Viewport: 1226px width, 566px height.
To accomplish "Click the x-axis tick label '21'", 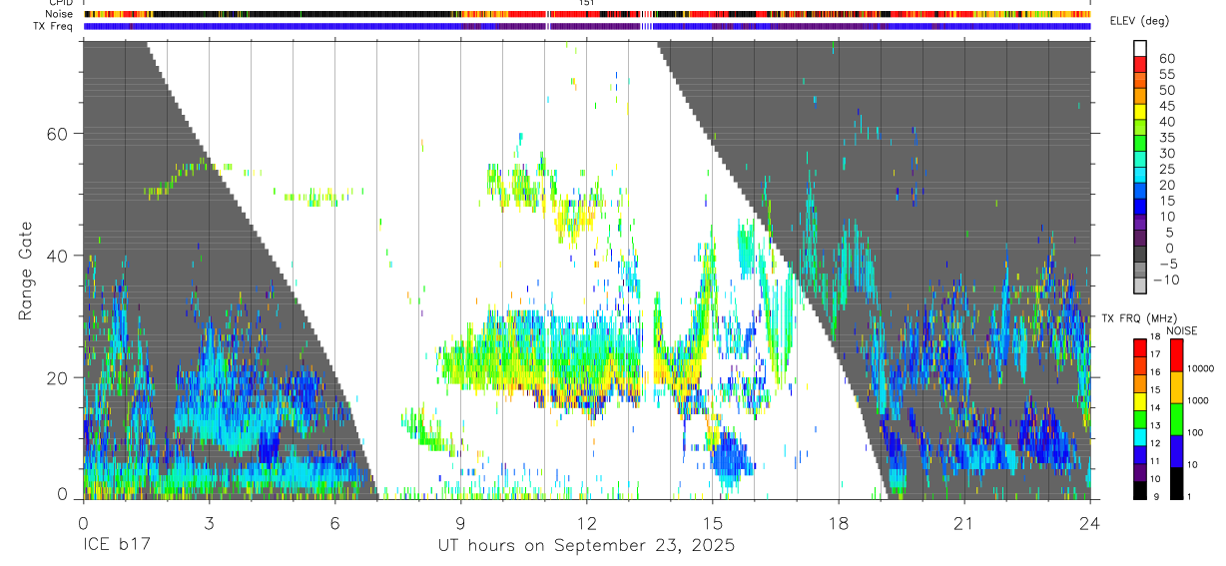I will 963,523.
